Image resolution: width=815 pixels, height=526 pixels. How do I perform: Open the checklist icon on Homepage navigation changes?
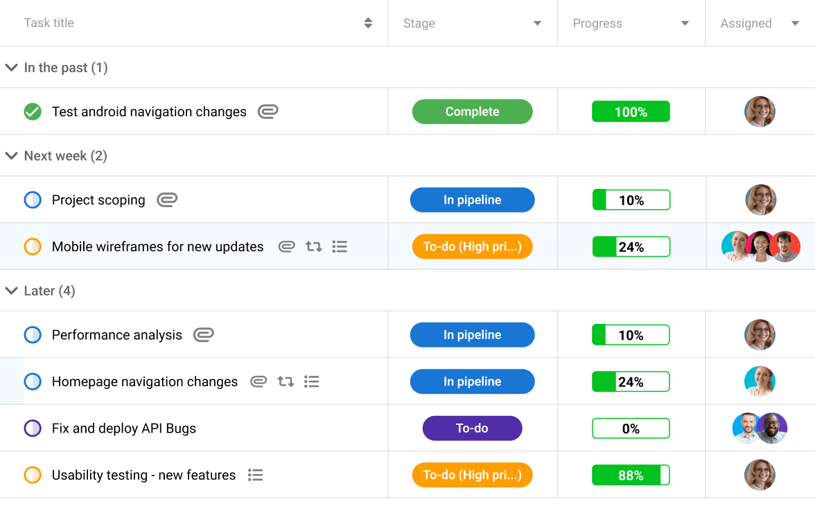point(311,381)
